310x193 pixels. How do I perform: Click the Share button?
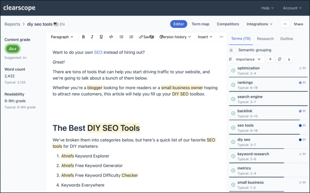click(x=298, y=24)
